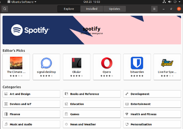Screen dimensions: 183x129
Task: Click the Games category icon
Action: click(67, 114)
